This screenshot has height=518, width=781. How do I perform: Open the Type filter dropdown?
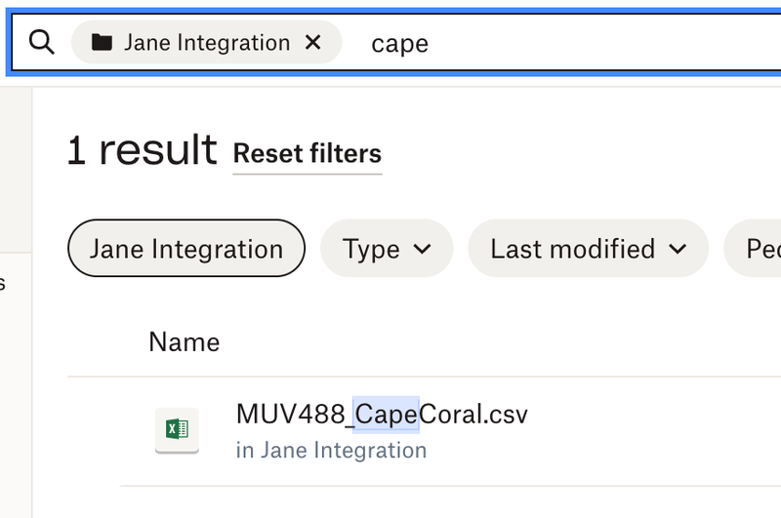387,249
